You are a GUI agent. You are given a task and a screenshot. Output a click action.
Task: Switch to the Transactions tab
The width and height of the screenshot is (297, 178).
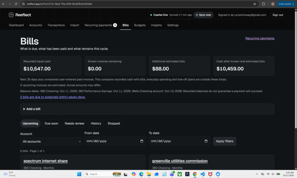pos(56,25)
